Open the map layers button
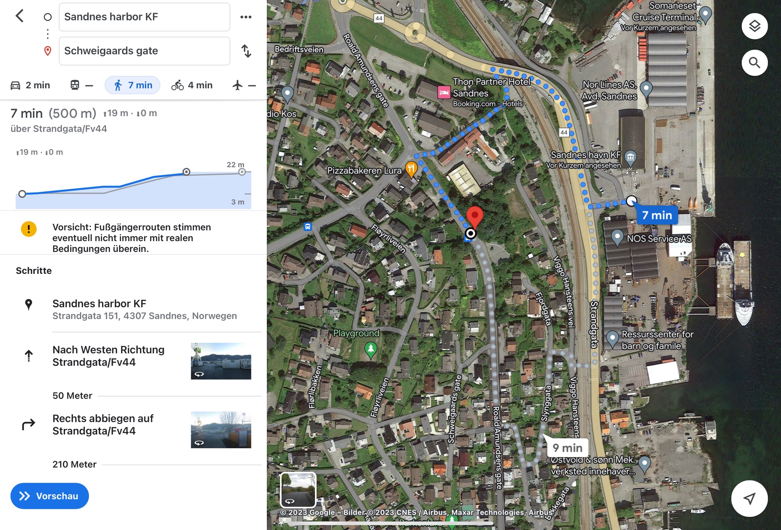This screenshot has height=530, width=781. pos(754,26)
